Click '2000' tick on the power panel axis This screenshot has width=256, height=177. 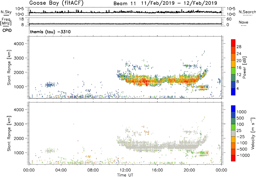(19, 72)
